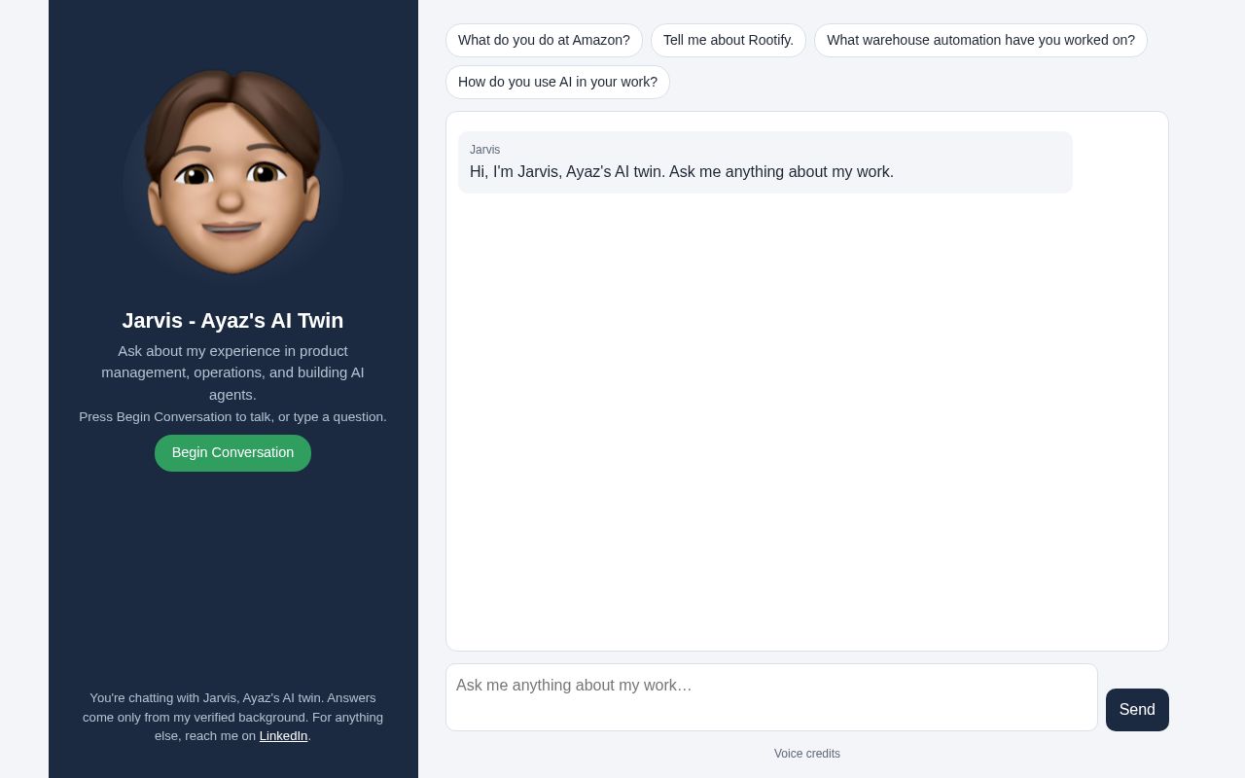
Task: Pick the warehouse automation question chip
Action: pos(980,41)
